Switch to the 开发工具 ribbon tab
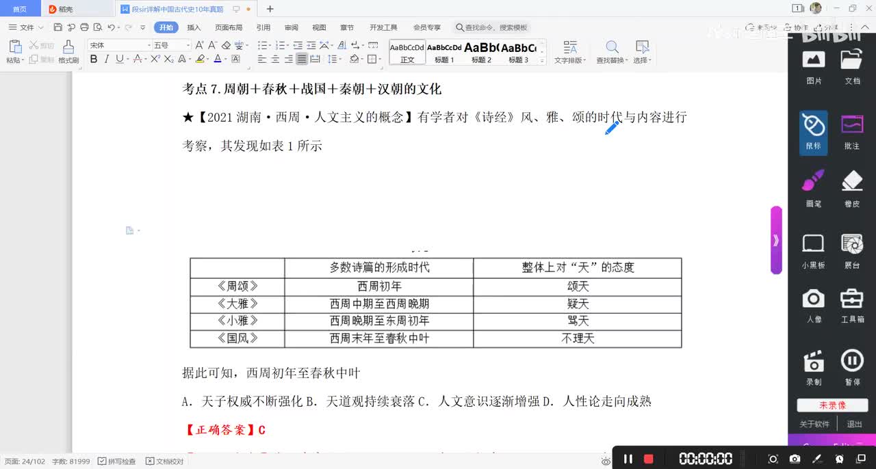 pos(383,27)
